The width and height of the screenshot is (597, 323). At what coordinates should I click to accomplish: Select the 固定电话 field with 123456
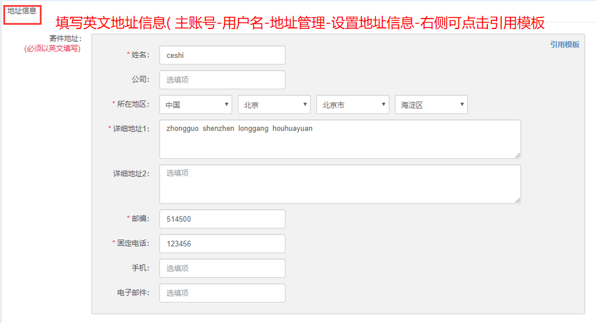click(x=222, y=244)
